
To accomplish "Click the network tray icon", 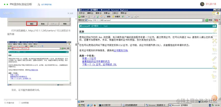I will pyautogui.click(x=213, y=105).
